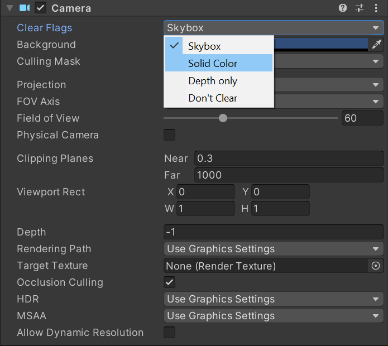Viewport: 388px width, 346px height.
Task: Open the Rendering Path dropdown
Action: click(274, 249)
